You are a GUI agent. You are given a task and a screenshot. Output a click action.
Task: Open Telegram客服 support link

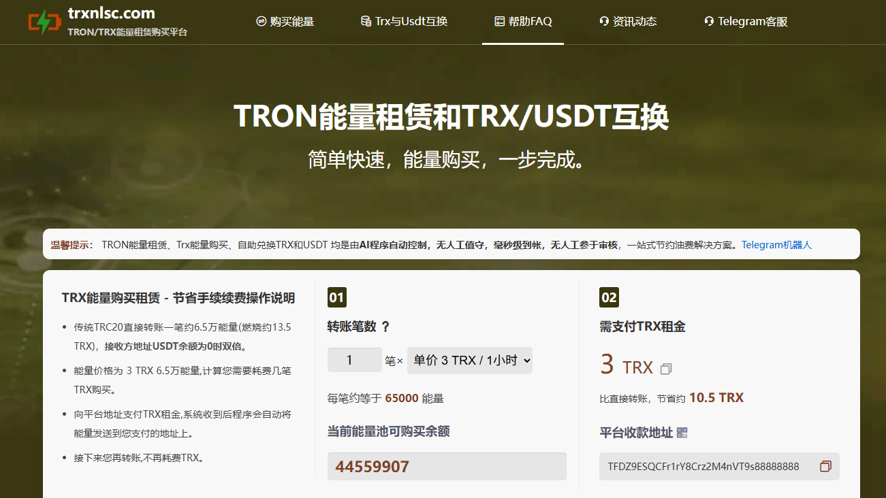[746, 21]
